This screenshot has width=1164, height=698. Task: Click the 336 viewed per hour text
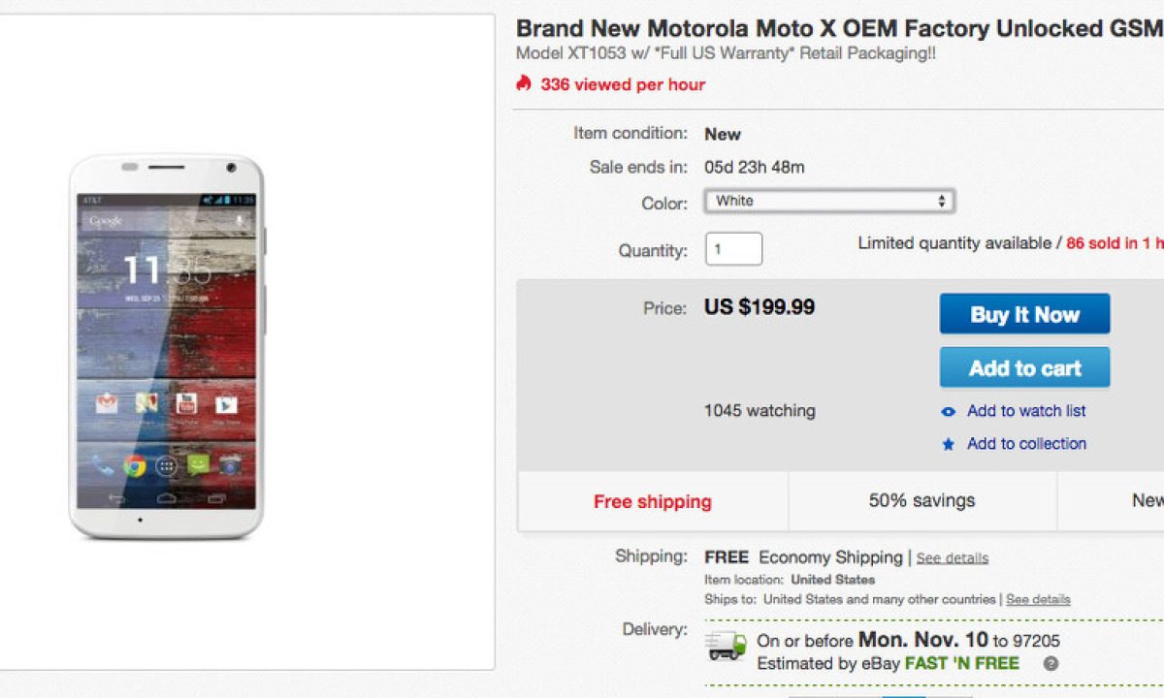click(623, 84)
